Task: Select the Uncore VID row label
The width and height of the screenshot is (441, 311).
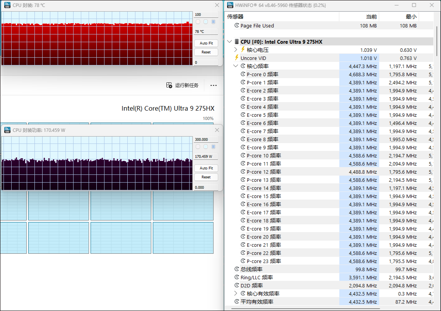Action: [x=253, y=58]
